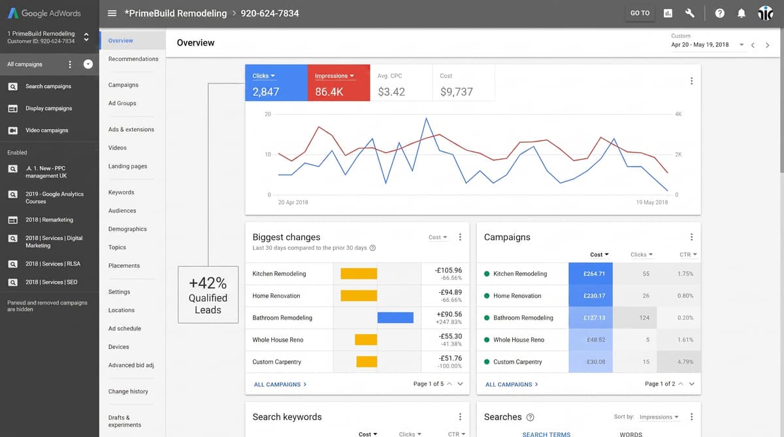Click Bathroom Remodeling in Campaigns card
Image resolution: width=784 pixels, height=437 pixels.
523,318
